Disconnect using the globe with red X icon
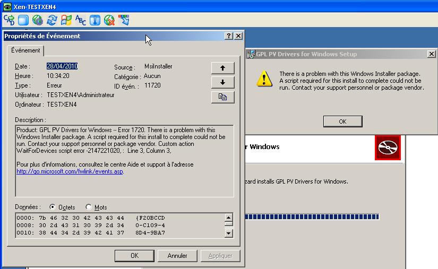Viewport: 438px width, 269px height. 109,20
